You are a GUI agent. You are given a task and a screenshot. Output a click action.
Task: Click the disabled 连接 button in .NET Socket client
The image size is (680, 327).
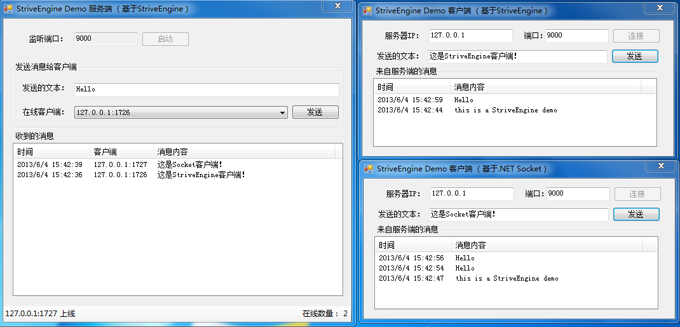click(x=637, y=194)
